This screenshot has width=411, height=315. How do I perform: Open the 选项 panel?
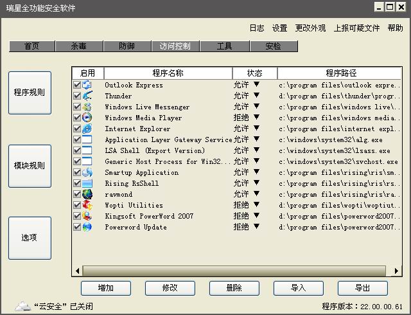pos(30,238)
